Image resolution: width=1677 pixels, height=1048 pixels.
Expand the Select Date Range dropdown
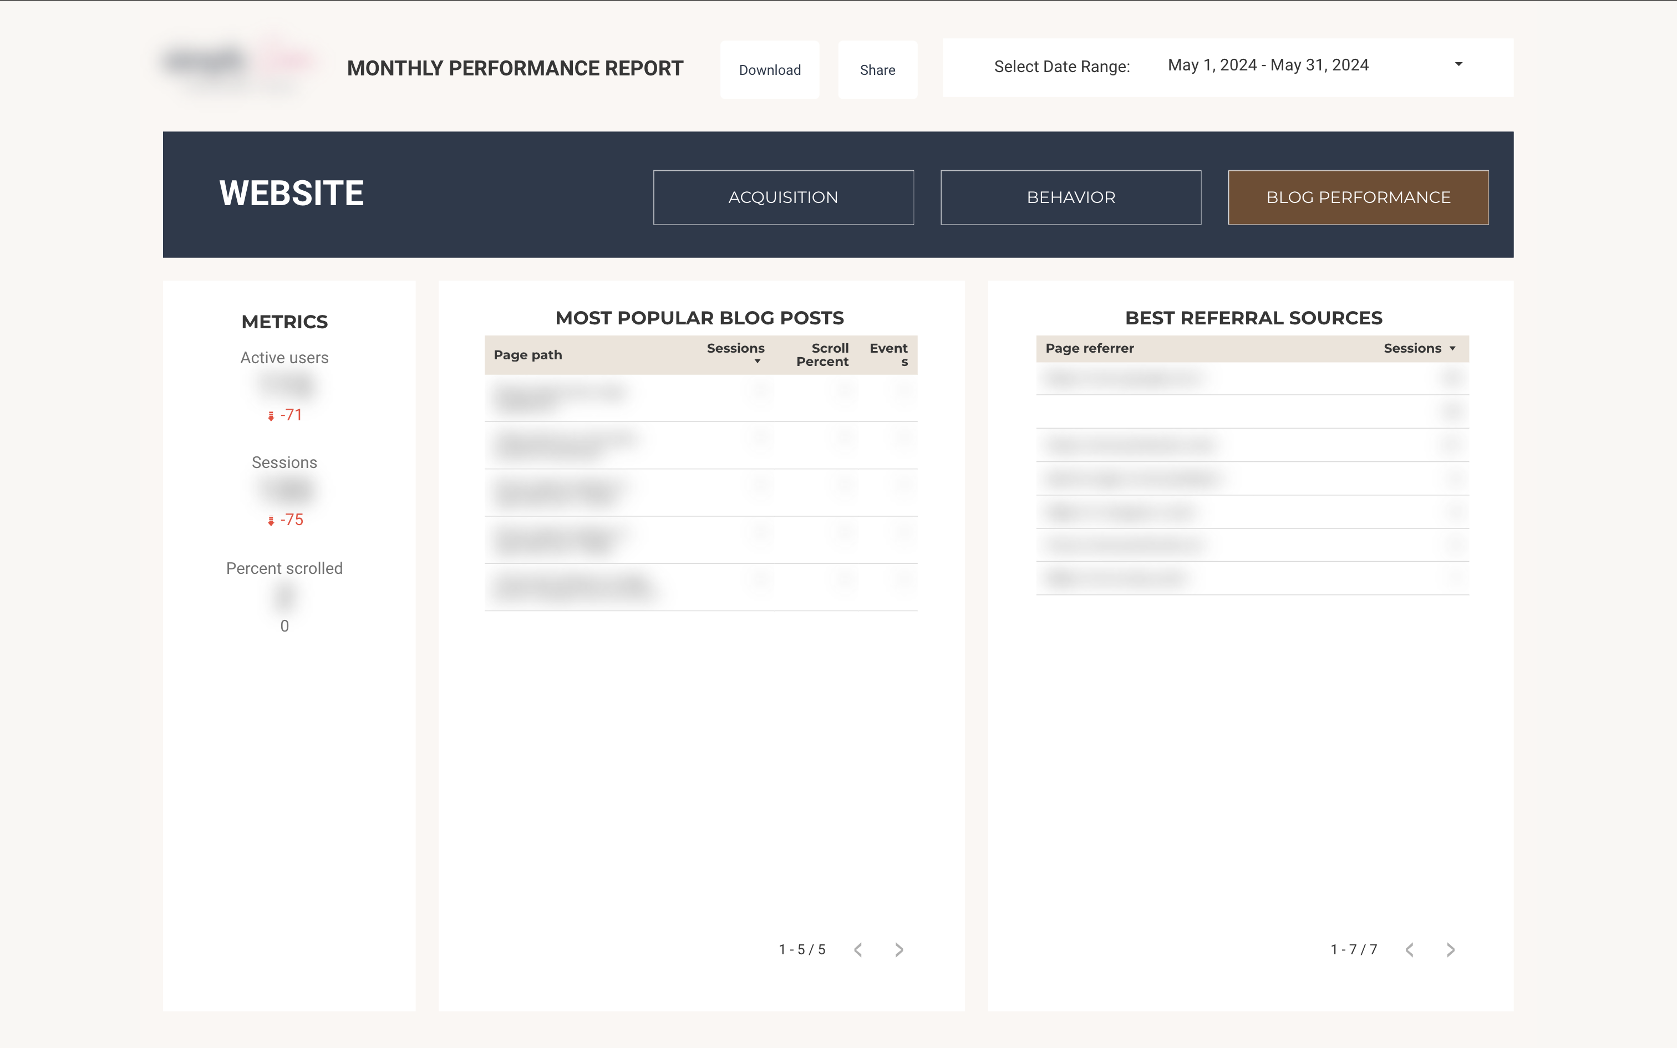pos(1458,64)
